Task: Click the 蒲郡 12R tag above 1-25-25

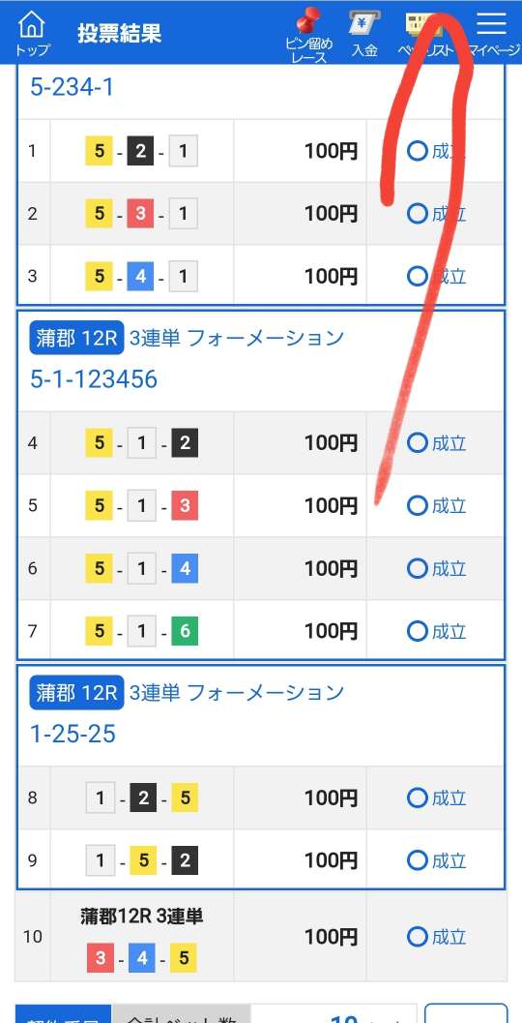Action: click(76, 692)
